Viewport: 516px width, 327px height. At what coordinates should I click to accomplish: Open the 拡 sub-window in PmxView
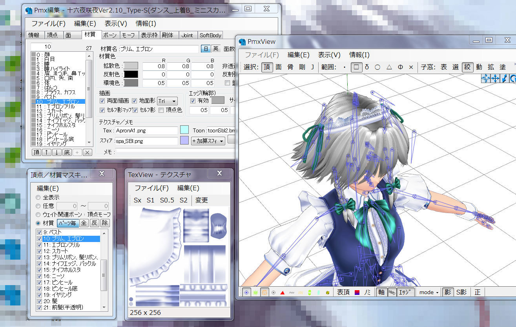(x=490, y=67)
